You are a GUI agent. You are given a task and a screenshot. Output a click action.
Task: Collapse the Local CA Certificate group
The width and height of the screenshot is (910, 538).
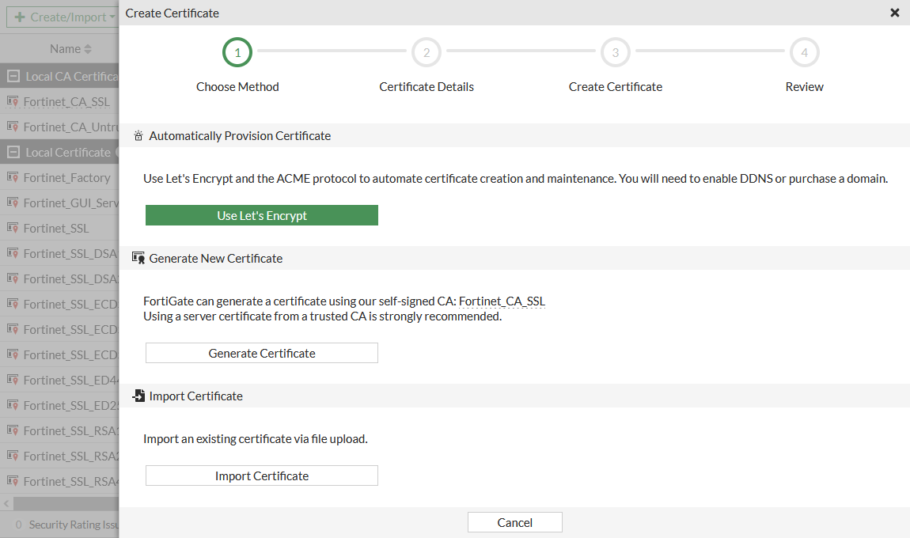coord(13,77)
